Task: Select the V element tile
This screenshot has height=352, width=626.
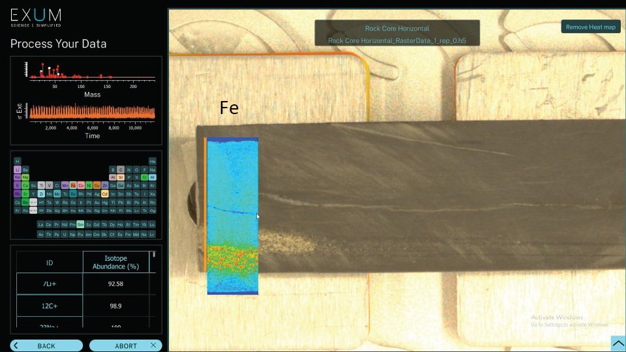Action: coord(49,185)
